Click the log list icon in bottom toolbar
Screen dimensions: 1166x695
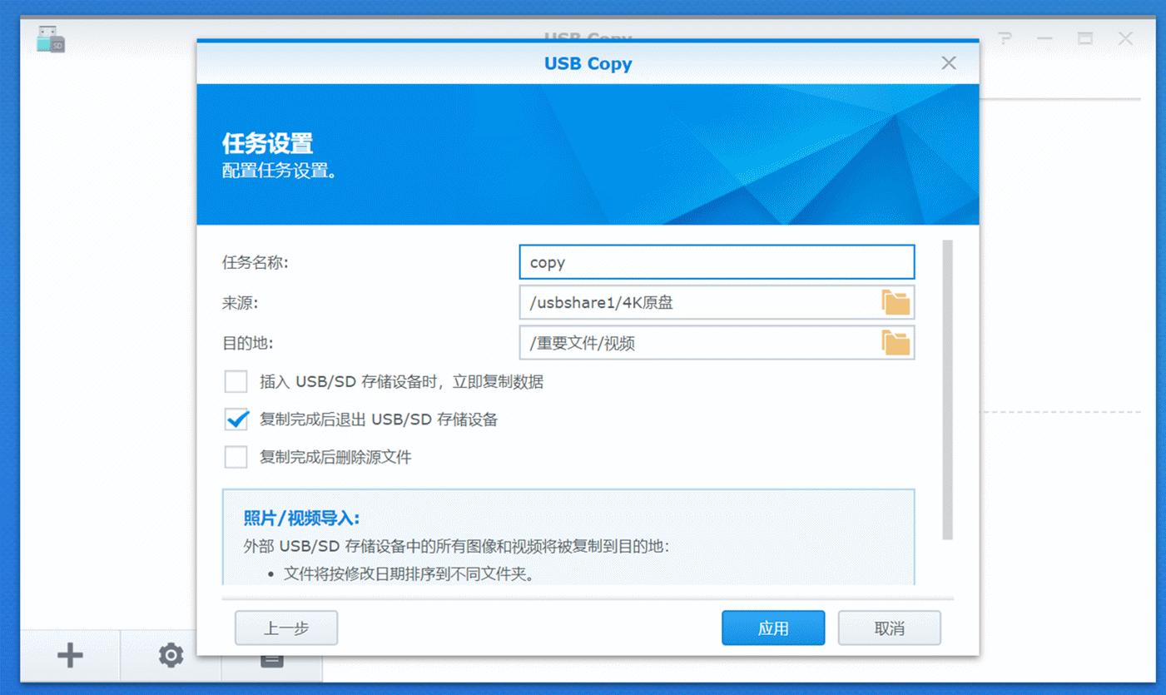[271, 660]
